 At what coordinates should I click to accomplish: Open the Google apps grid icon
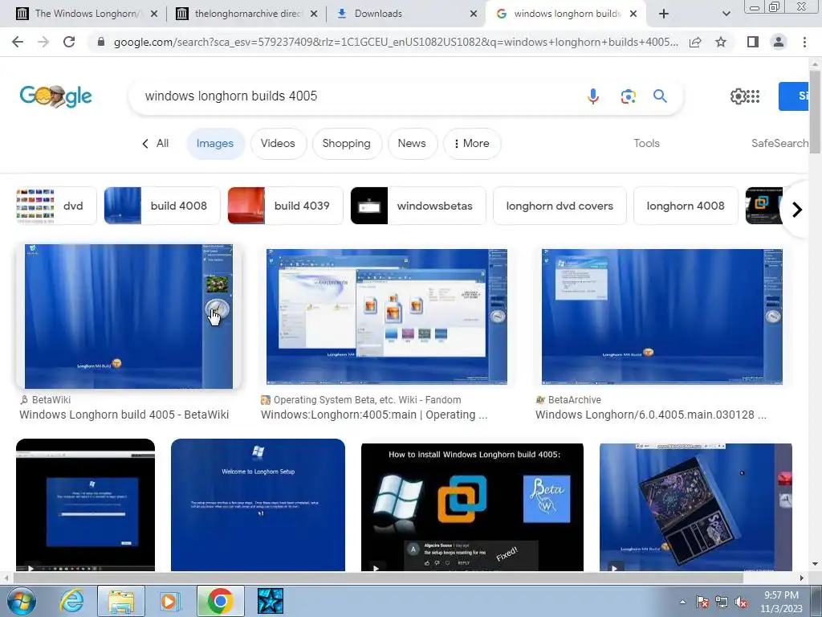coord(753,96)
